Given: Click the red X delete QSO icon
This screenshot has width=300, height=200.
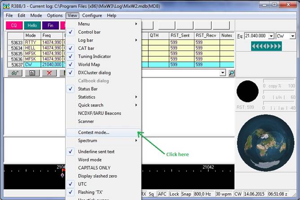Looking at the screenshot, I should pos(49,73).
